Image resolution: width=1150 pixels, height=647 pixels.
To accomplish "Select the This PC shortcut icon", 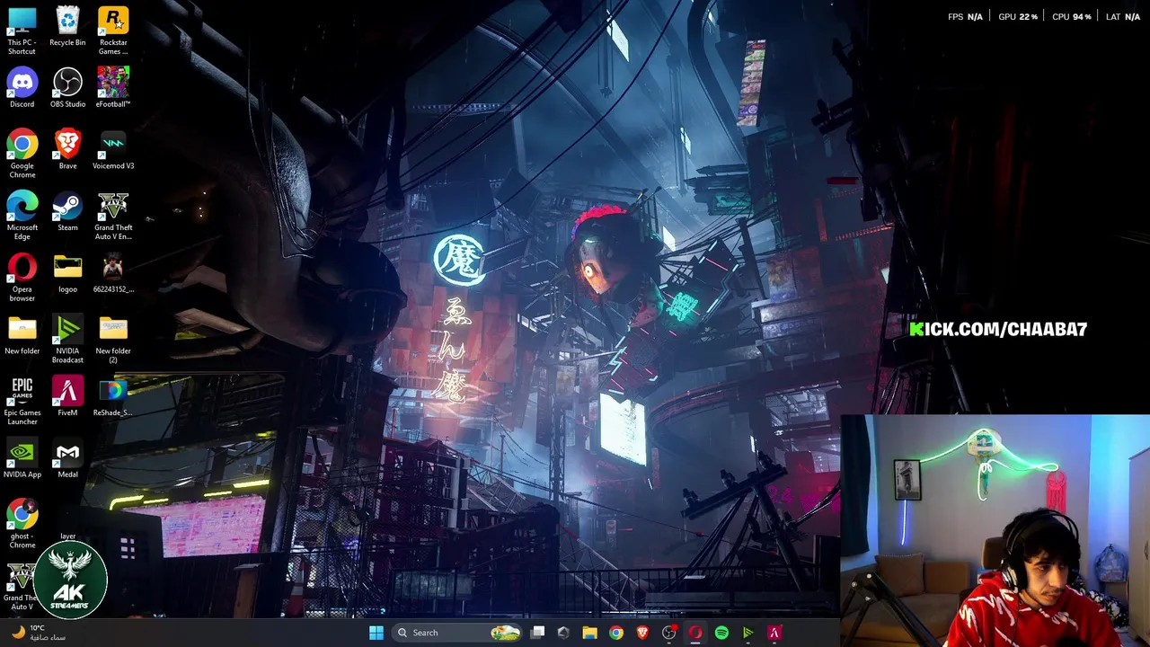I will pyautogui.click(x=22, y=31).
